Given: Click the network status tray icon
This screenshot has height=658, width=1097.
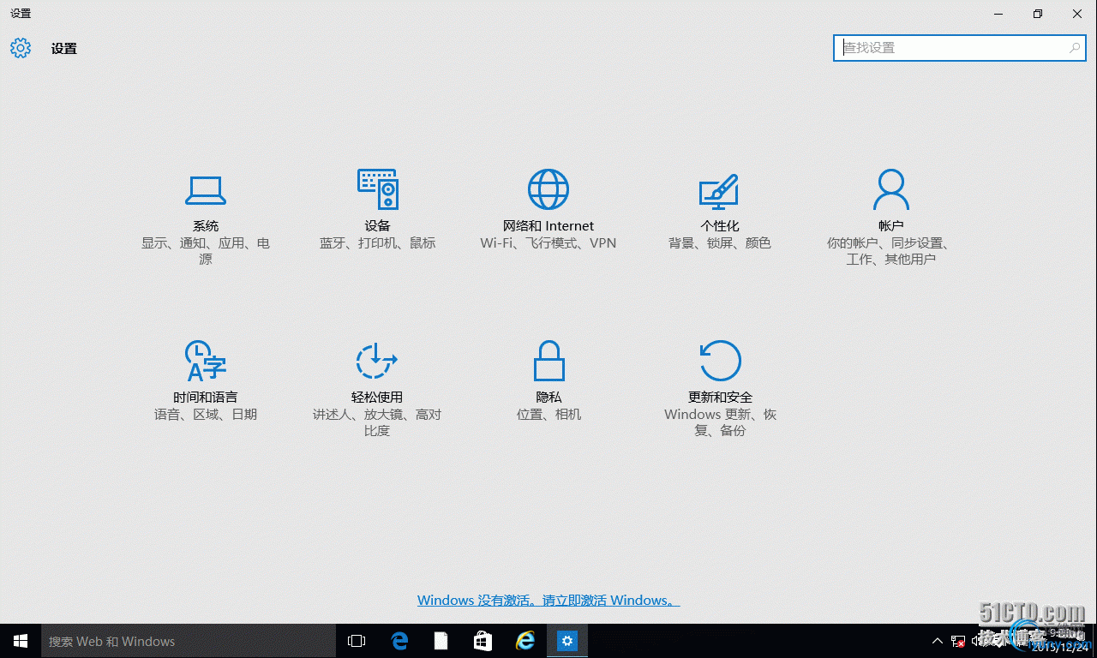Looking at the screenshot, I should (958, 641).
